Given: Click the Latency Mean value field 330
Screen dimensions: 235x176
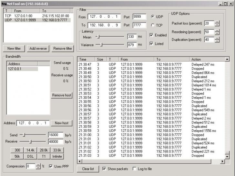Looking at the screenshot, I should click(132, 36).
